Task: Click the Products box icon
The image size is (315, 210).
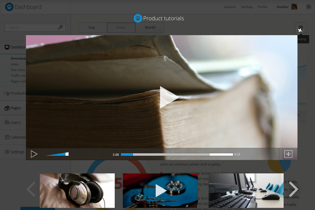Action: pos(7,93)
